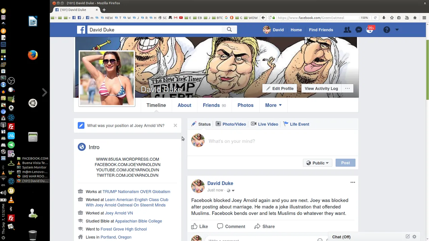Open post options menu (…) on David Duke post

coord(353,182)
